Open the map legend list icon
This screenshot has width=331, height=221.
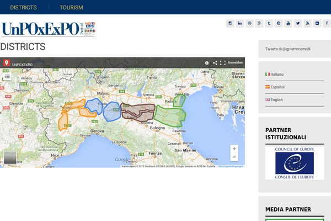tap(7, 76)
